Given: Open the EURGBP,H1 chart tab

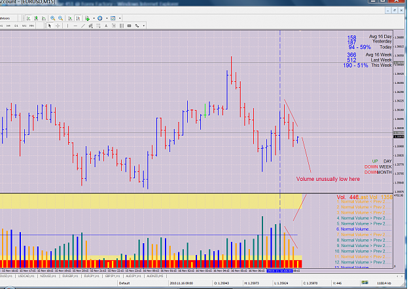Looking at the screenshot, I should click(x=70, y=276).
